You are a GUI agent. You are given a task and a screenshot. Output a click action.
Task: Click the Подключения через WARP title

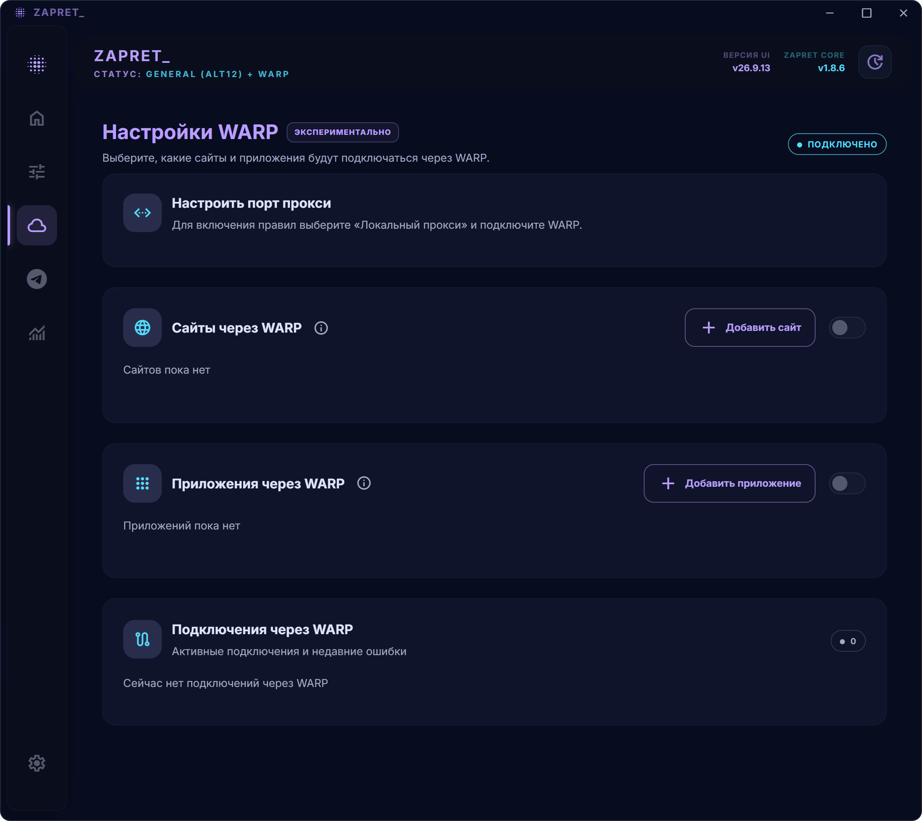point(262,629)
